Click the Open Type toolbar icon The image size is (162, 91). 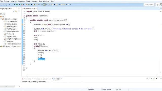[x=34, y=5]
